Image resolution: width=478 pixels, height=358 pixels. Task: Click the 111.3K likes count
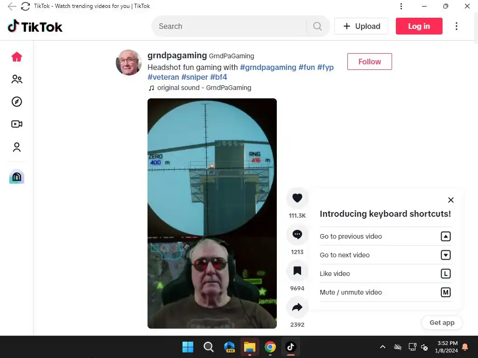pyautogui.click(x=297, y=215)
